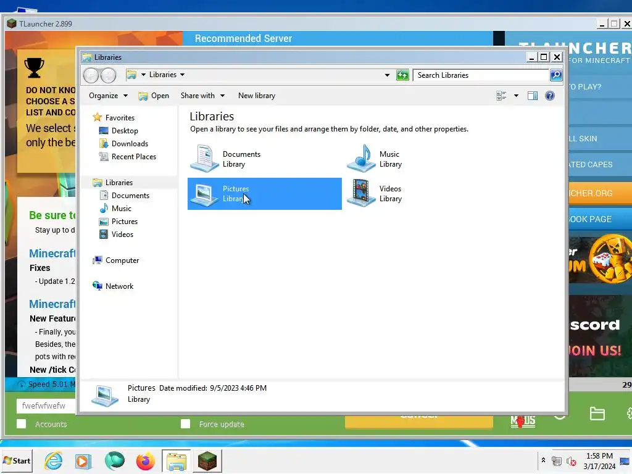Click the network tray icon
632x474 pixels.
[x=557, y=461]
